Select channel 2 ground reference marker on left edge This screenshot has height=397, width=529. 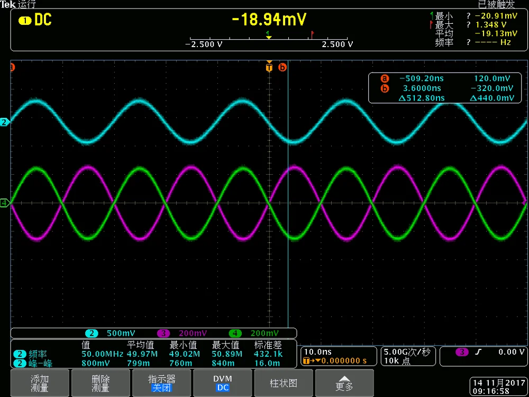5,122
